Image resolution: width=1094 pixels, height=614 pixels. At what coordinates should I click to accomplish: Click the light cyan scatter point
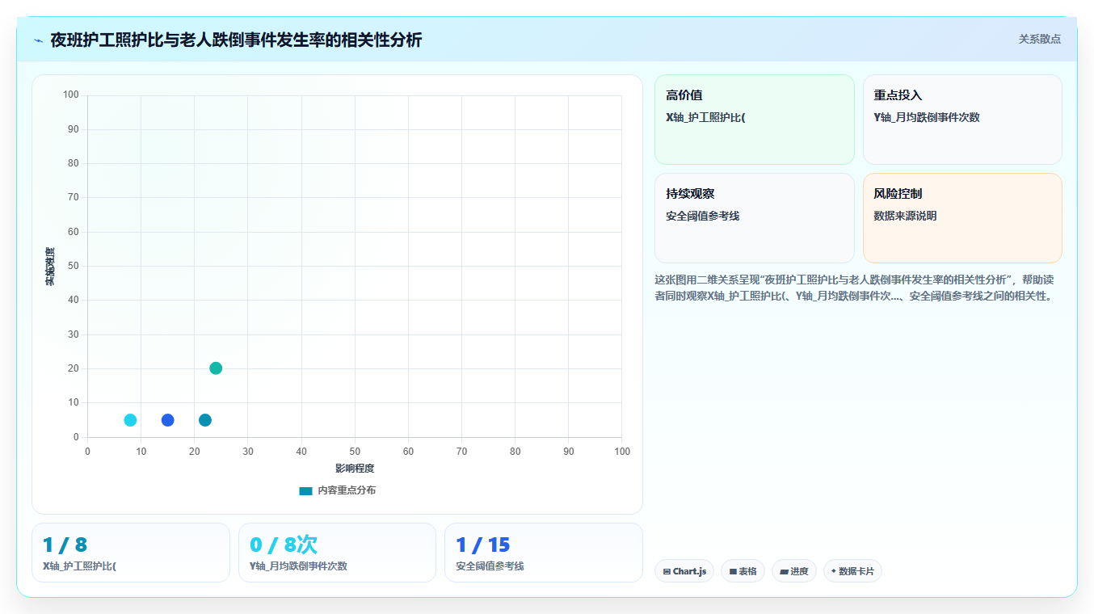[130, 420]
